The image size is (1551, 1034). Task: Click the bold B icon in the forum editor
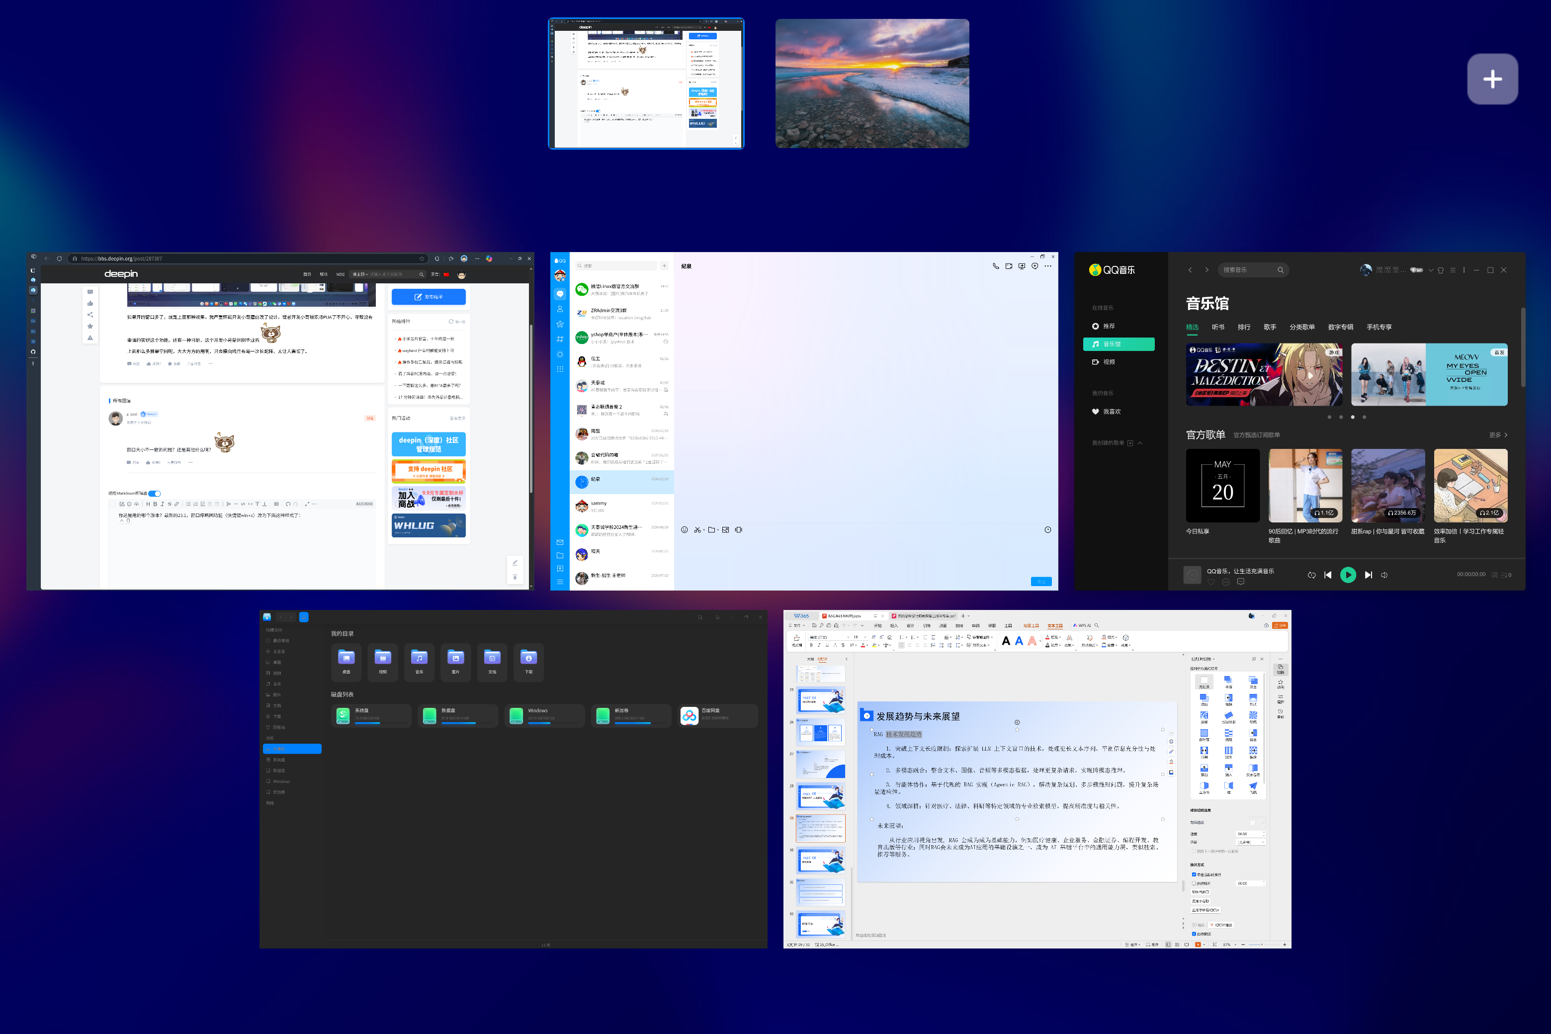tap(155, 504)
